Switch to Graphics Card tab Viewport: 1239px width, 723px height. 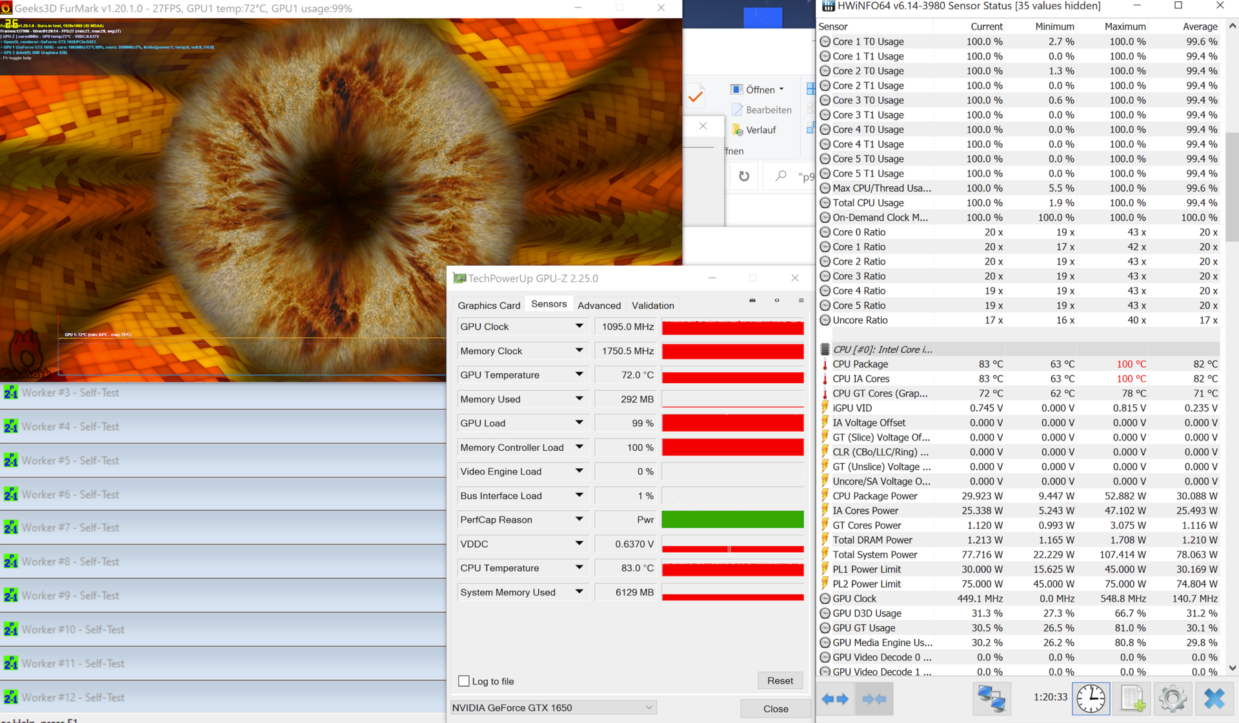(x=489, y=305)
